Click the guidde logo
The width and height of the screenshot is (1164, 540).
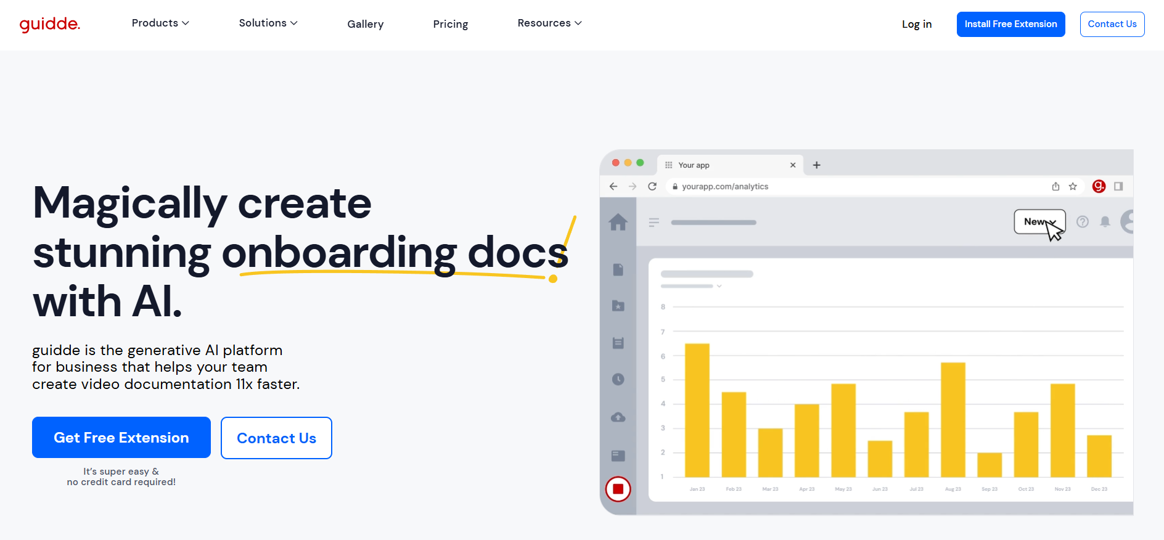[50, 24]
